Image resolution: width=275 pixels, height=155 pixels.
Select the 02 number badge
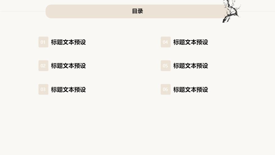[x=43, y=66]
